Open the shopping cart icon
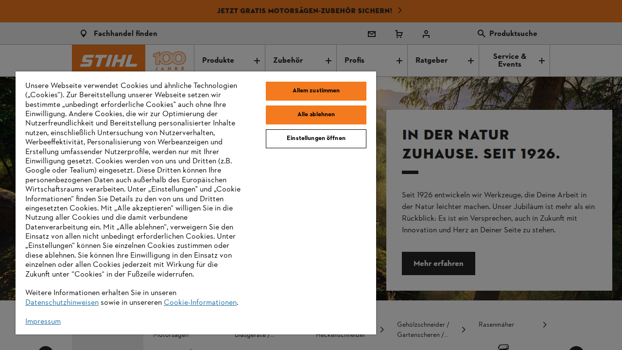This screenshot has height=350, width=622. [398, 34]
